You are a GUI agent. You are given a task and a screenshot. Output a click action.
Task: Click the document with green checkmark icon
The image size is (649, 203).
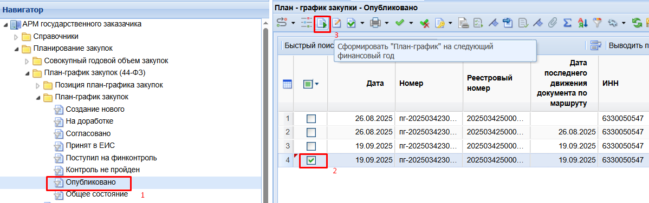click(x=351, y=23)
